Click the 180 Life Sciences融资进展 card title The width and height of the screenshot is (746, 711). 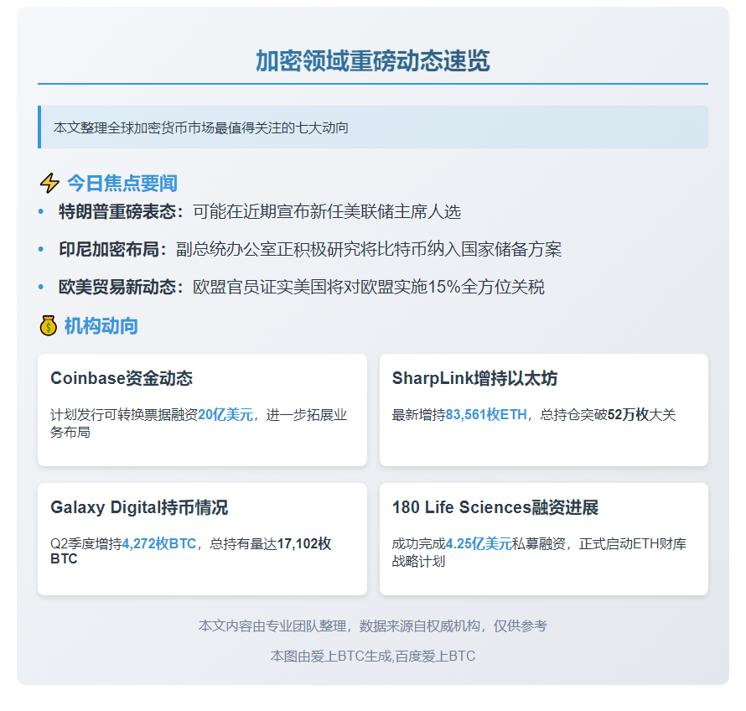(x=495, y=507)
